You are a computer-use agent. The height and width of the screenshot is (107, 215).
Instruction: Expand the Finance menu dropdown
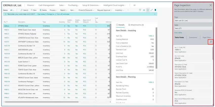click(x=32, y=5)
